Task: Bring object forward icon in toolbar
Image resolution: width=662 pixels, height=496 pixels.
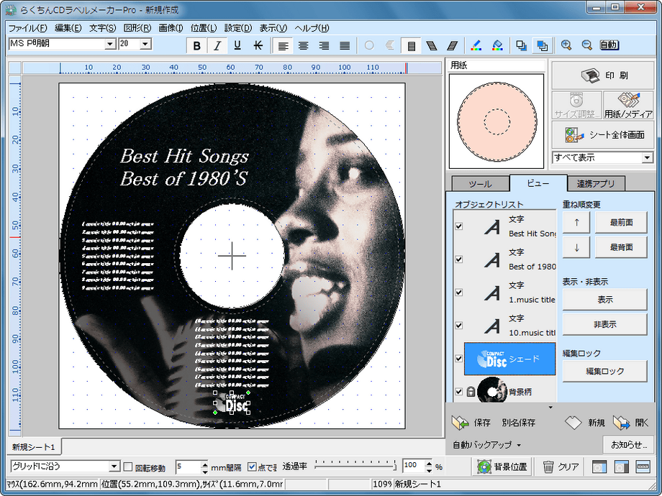Action: click(542, 45)
